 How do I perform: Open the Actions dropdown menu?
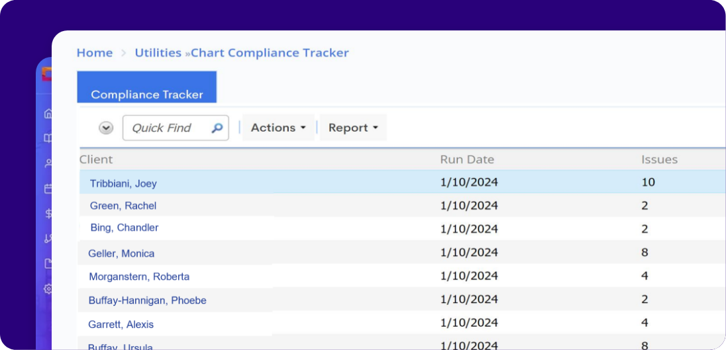click(x=278, y=128)
